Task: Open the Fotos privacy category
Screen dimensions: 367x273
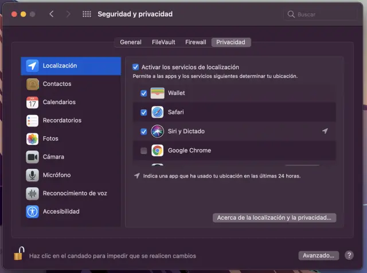Action: tap(71, 139)
